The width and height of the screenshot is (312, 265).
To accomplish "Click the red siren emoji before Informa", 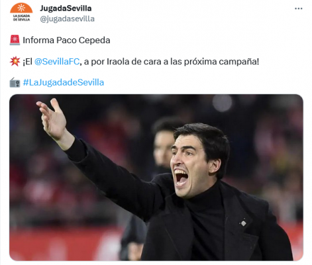I will [15, 40].
